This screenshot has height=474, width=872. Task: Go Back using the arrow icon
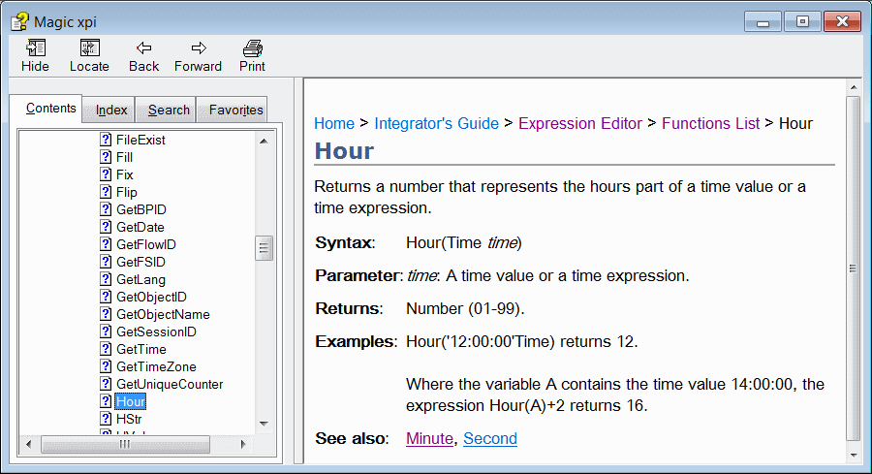click(x=144, y=47)
